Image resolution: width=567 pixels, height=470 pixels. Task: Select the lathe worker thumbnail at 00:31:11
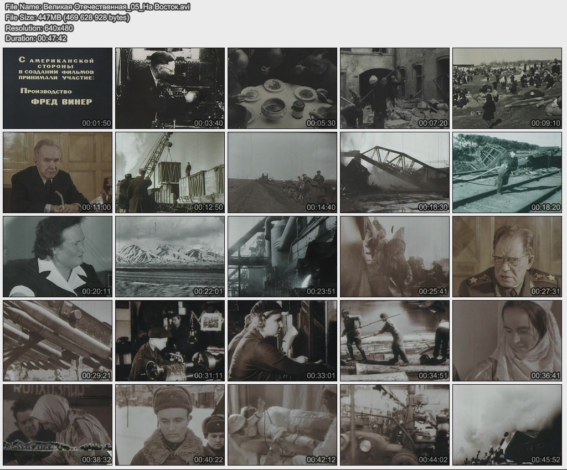pos(170,340)
